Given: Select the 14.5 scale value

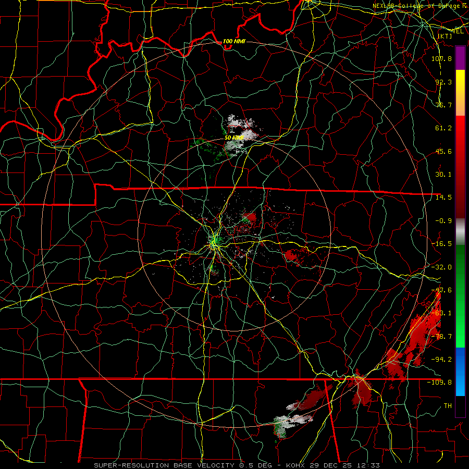Looking at the screenshot, I should (x=443, y=198).
